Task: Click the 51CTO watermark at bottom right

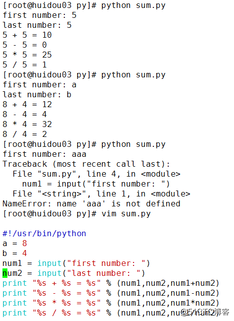Action: click(x=205, y=312)
